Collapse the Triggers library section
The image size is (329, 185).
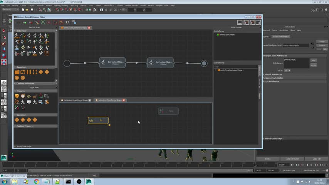tap(15, 91)
